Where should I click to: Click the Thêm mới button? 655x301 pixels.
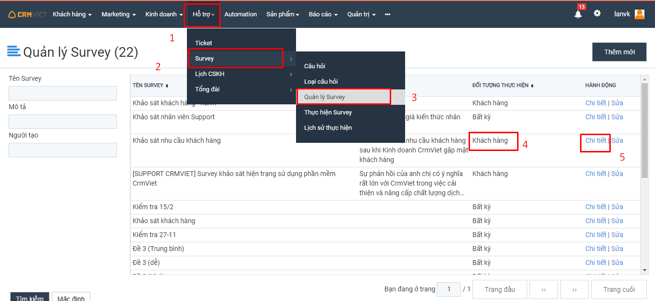pos(619,52)
